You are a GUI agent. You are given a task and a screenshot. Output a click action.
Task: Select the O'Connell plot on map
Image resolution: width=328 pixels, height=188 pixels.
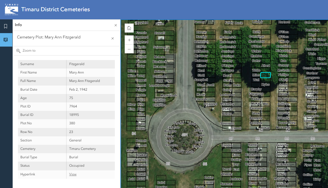click(210, 104)
